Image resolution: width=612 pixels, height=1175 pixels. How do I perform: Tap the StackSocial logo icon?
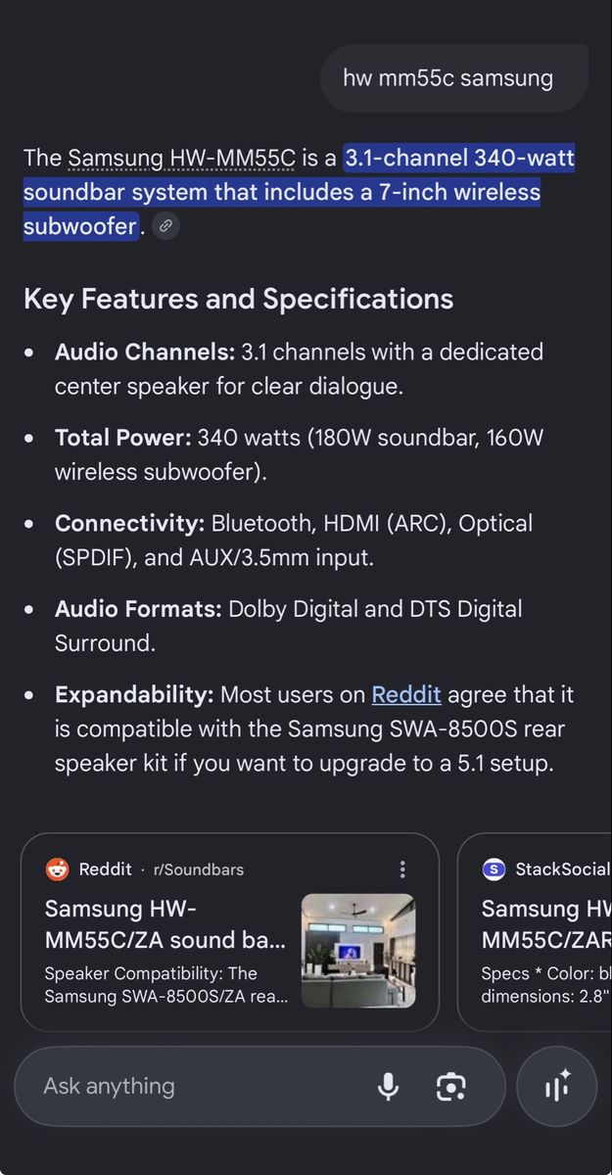tap(494, 869)
